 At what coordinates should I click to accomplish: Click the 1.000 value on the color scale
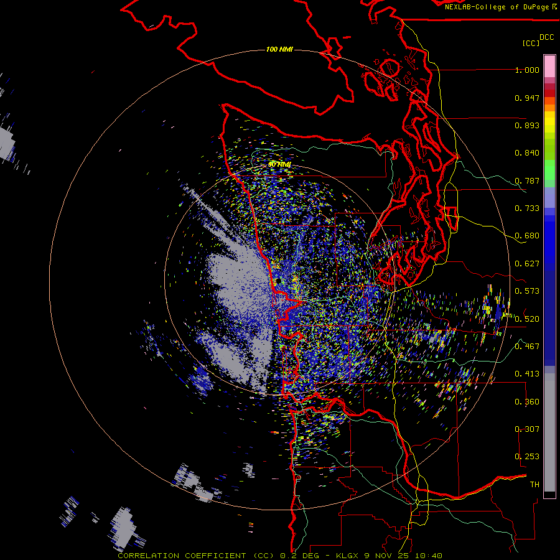point(527,70)
